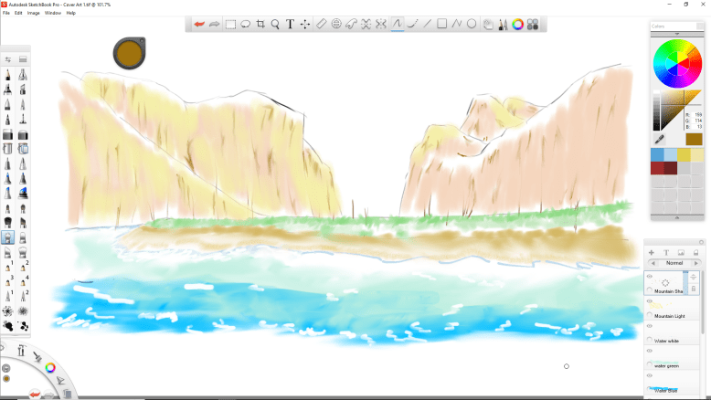Open the Image menu
Image resolution: width=711 pixels, height=400 pixels.
click(33, 13)
